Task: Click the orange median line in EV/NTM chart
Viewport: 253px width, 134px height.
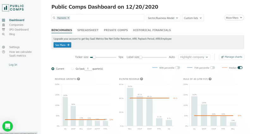Action: [149, 98]
